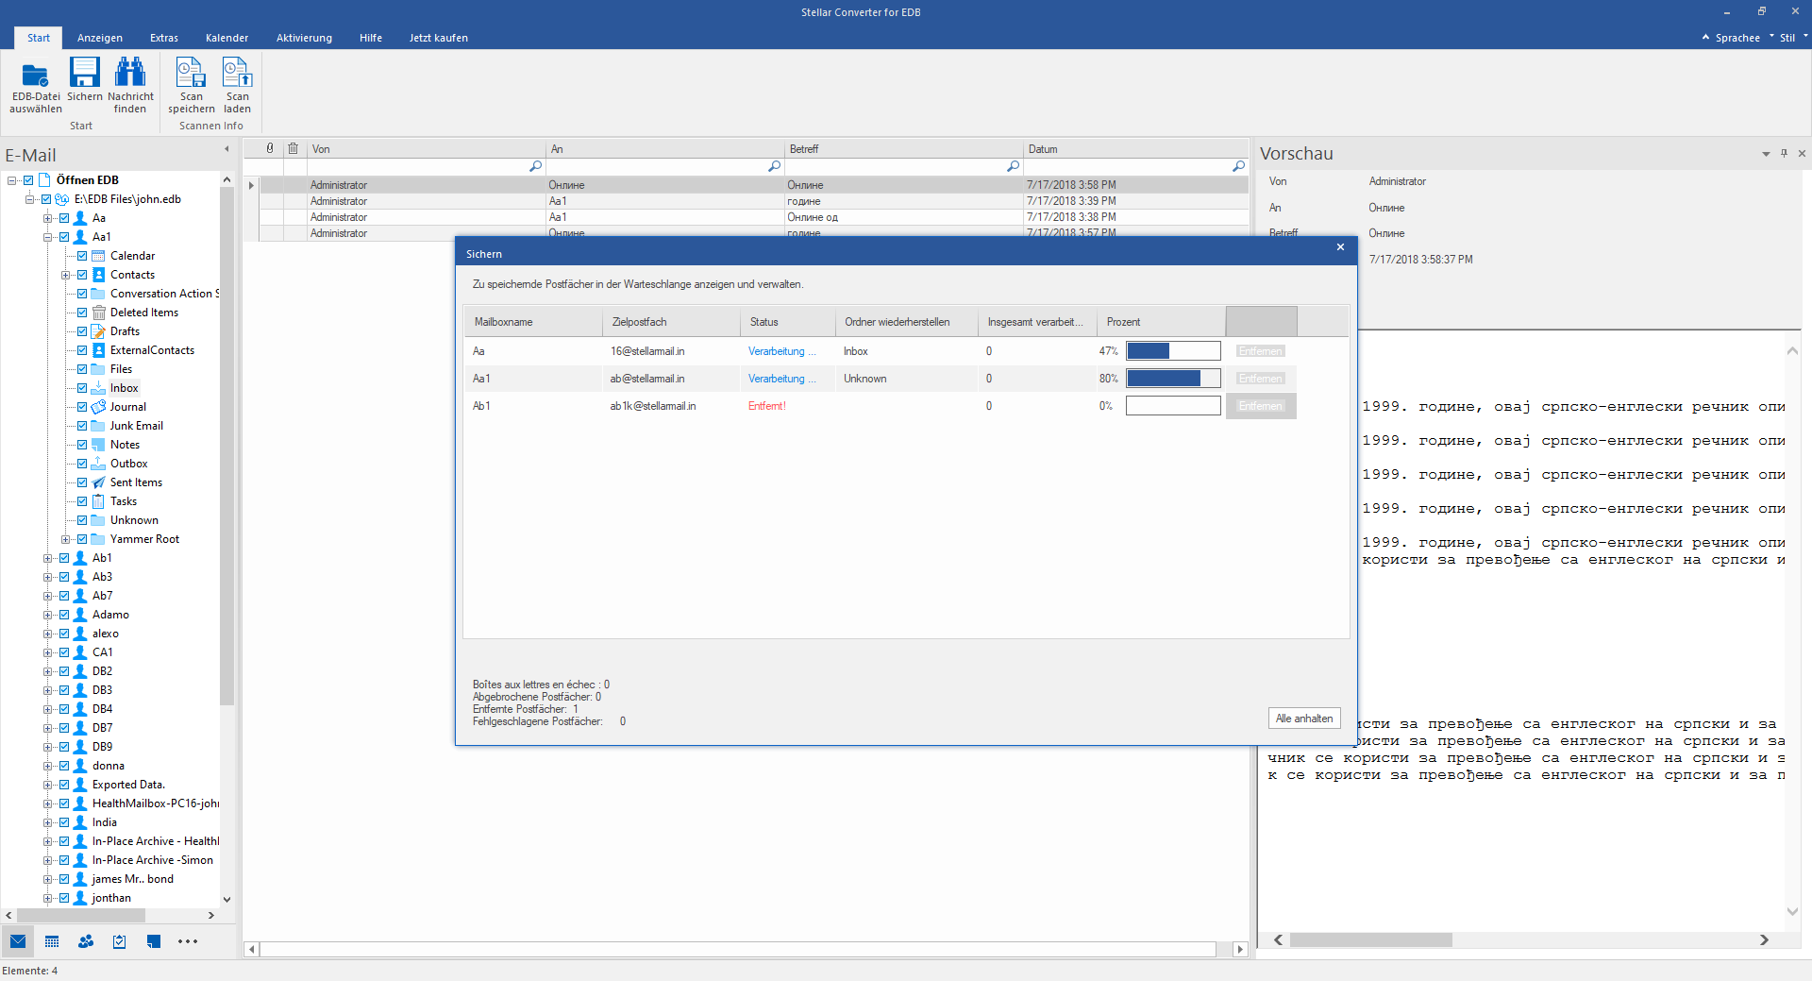Toggle checkbox for john.edb file

point(46,199)
